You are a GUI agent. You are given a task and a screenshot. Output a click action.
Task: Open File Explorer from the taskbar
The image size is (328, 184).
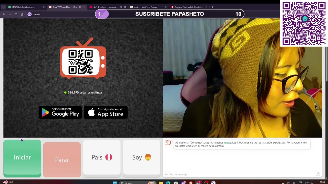[161, 183]
